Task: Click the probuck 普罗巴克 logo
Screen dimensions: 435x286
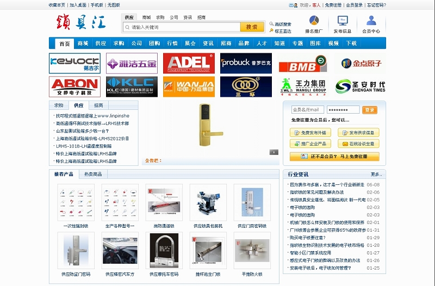Action: point(246,63)
